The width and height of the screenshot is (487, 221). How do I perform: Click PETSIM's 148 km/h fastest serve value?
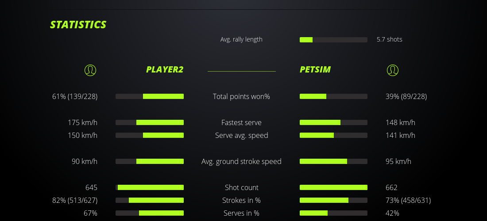[401, 122]
